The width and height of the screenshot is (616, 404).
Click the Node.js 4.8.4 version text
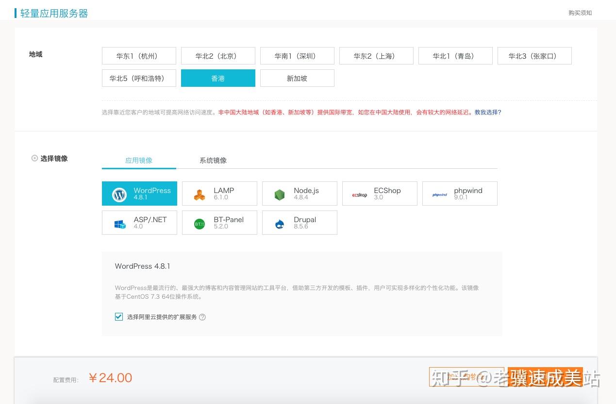coord(301,197)
